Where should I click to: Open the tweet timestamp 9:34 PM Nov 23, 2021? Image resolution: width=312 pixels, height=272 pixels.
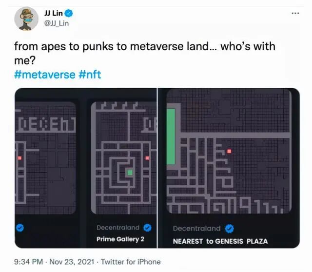[x=54, y=262]
